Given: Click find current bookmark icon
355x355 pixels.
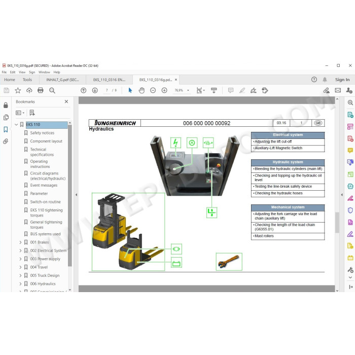Looking at the screenshot, I should click(x=32, y=113).
